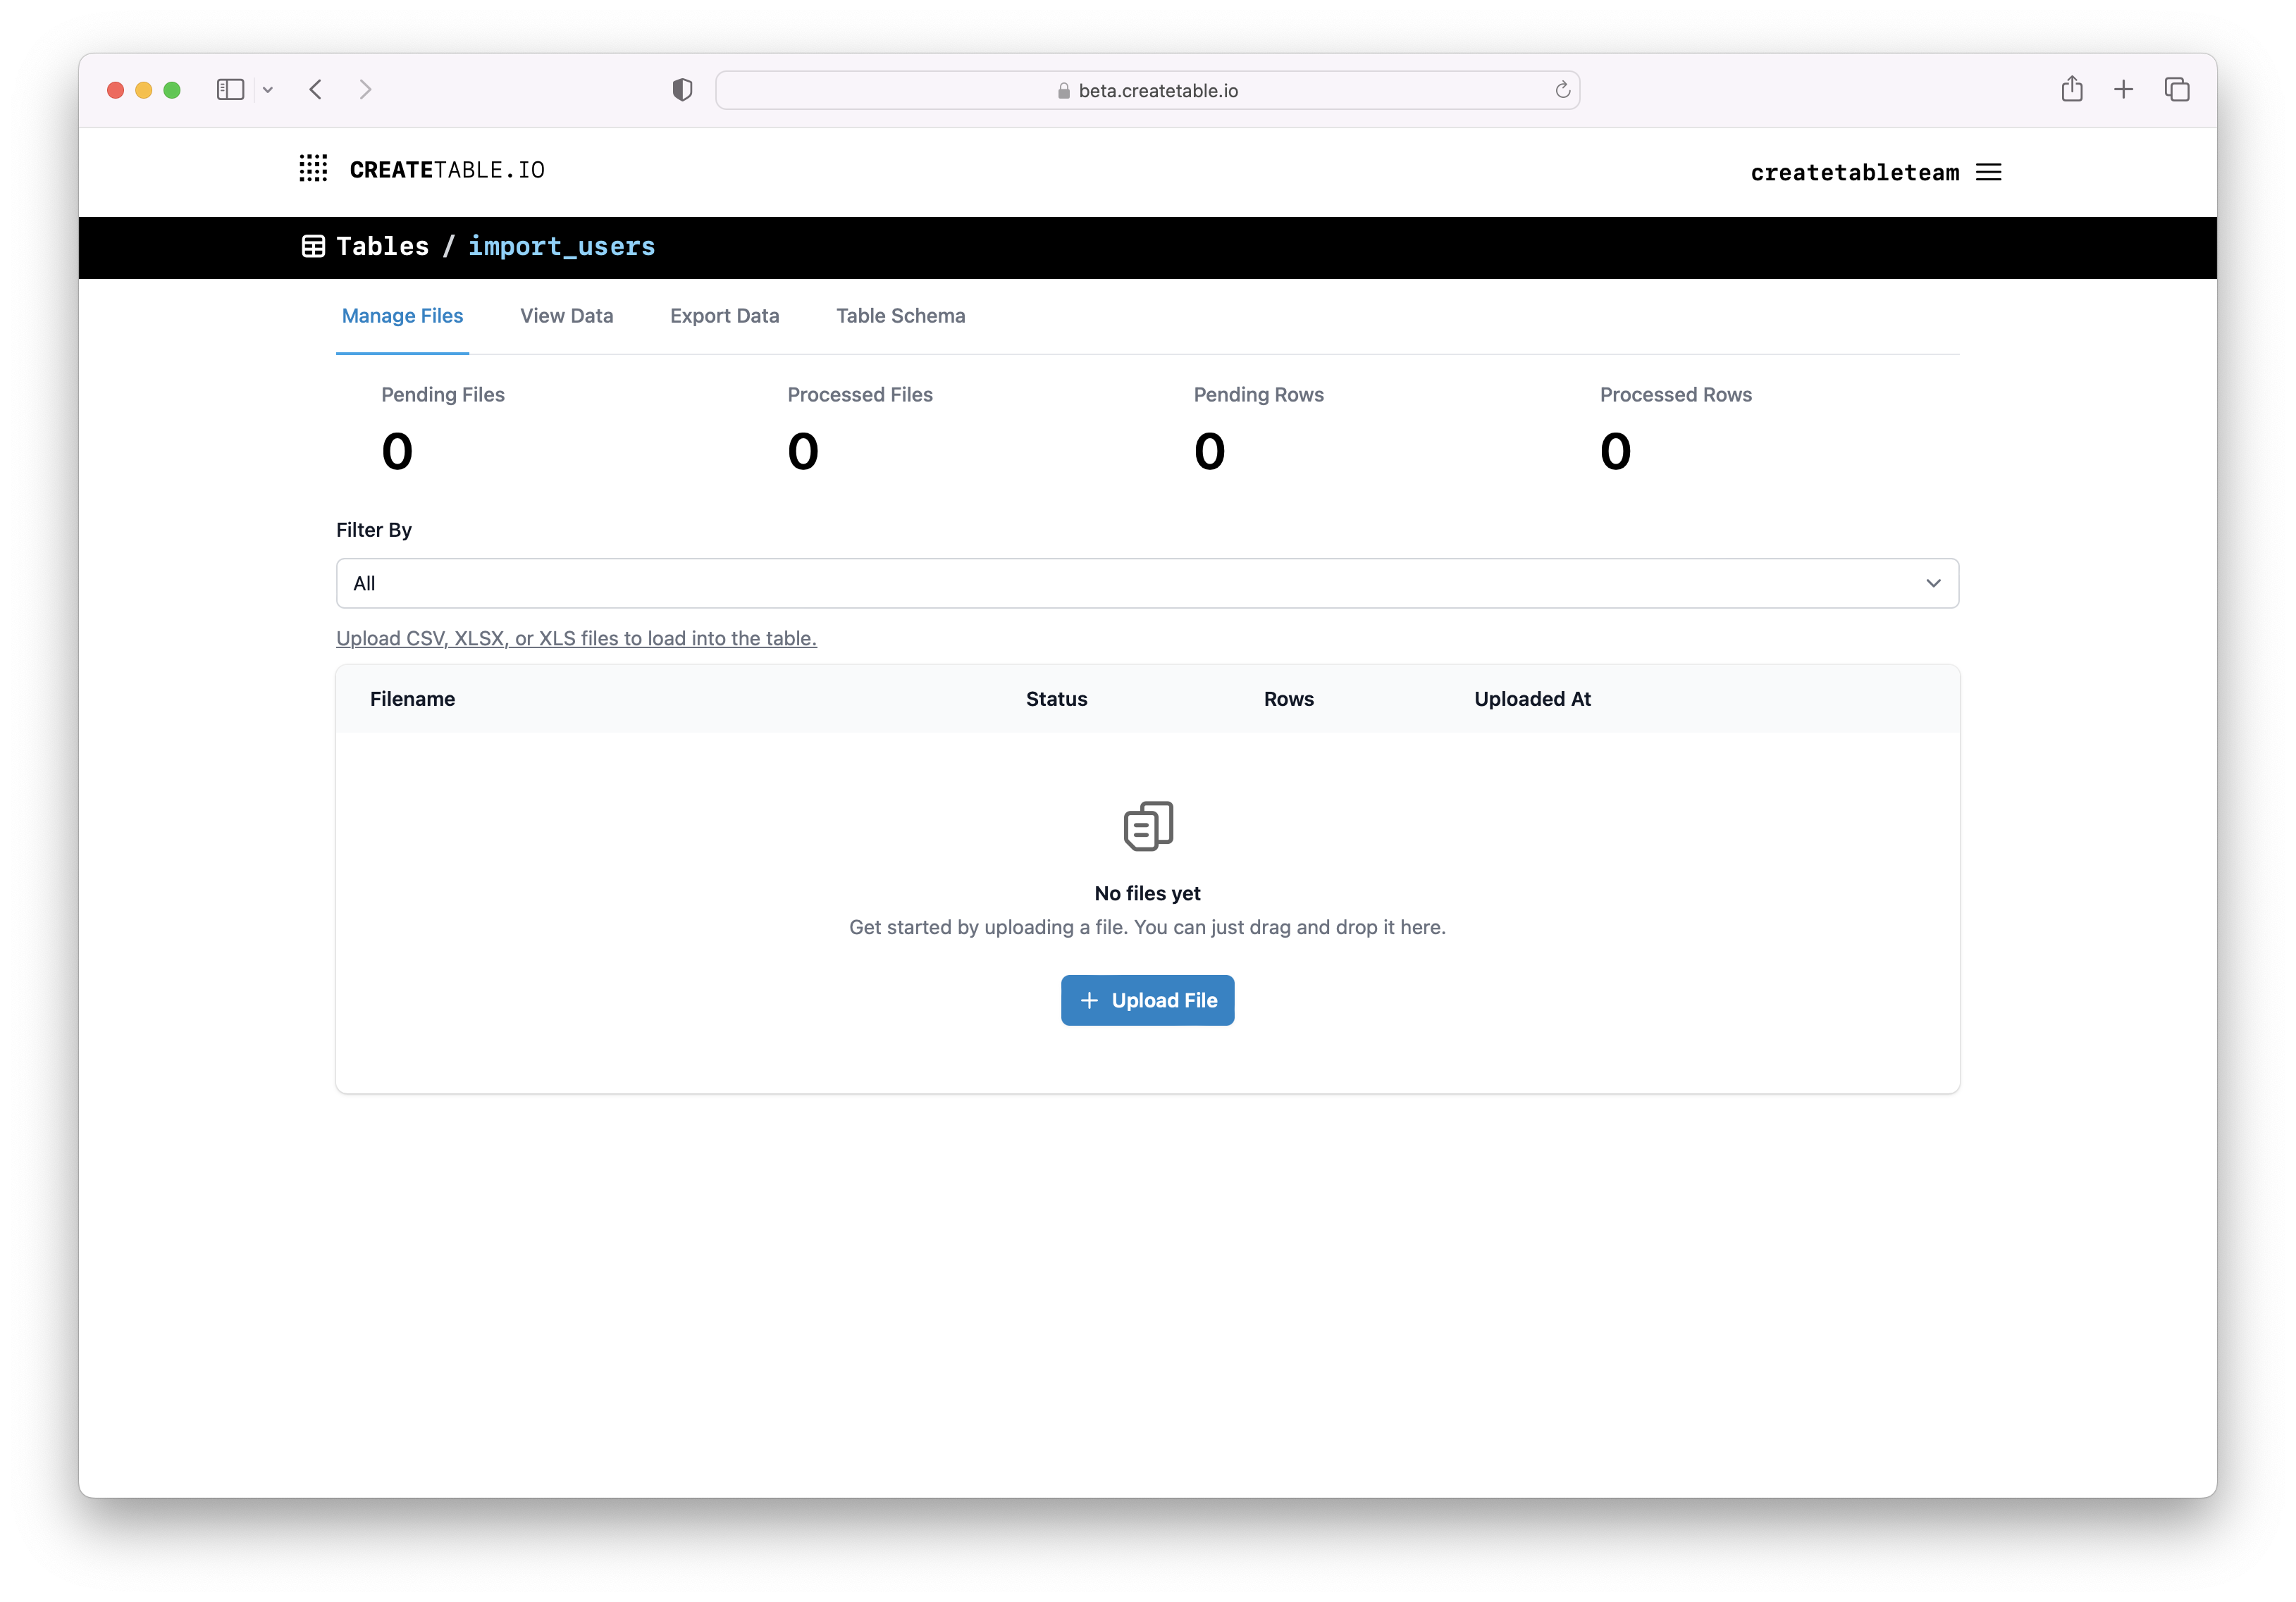Viewport: 2296px width, 1602px height.
Task: Click the CREATETABLE.IO logo text
Action: click(x=447, y=170)
